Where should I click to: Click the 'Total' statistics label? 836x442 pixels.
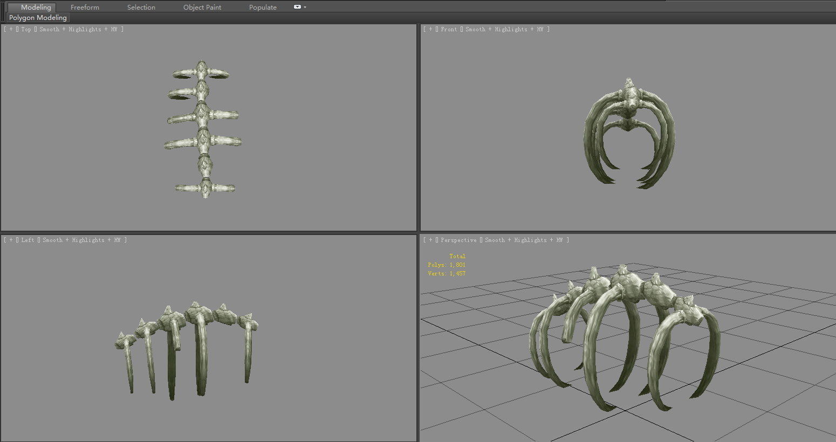pyautogui.click(x=457, y=257)
